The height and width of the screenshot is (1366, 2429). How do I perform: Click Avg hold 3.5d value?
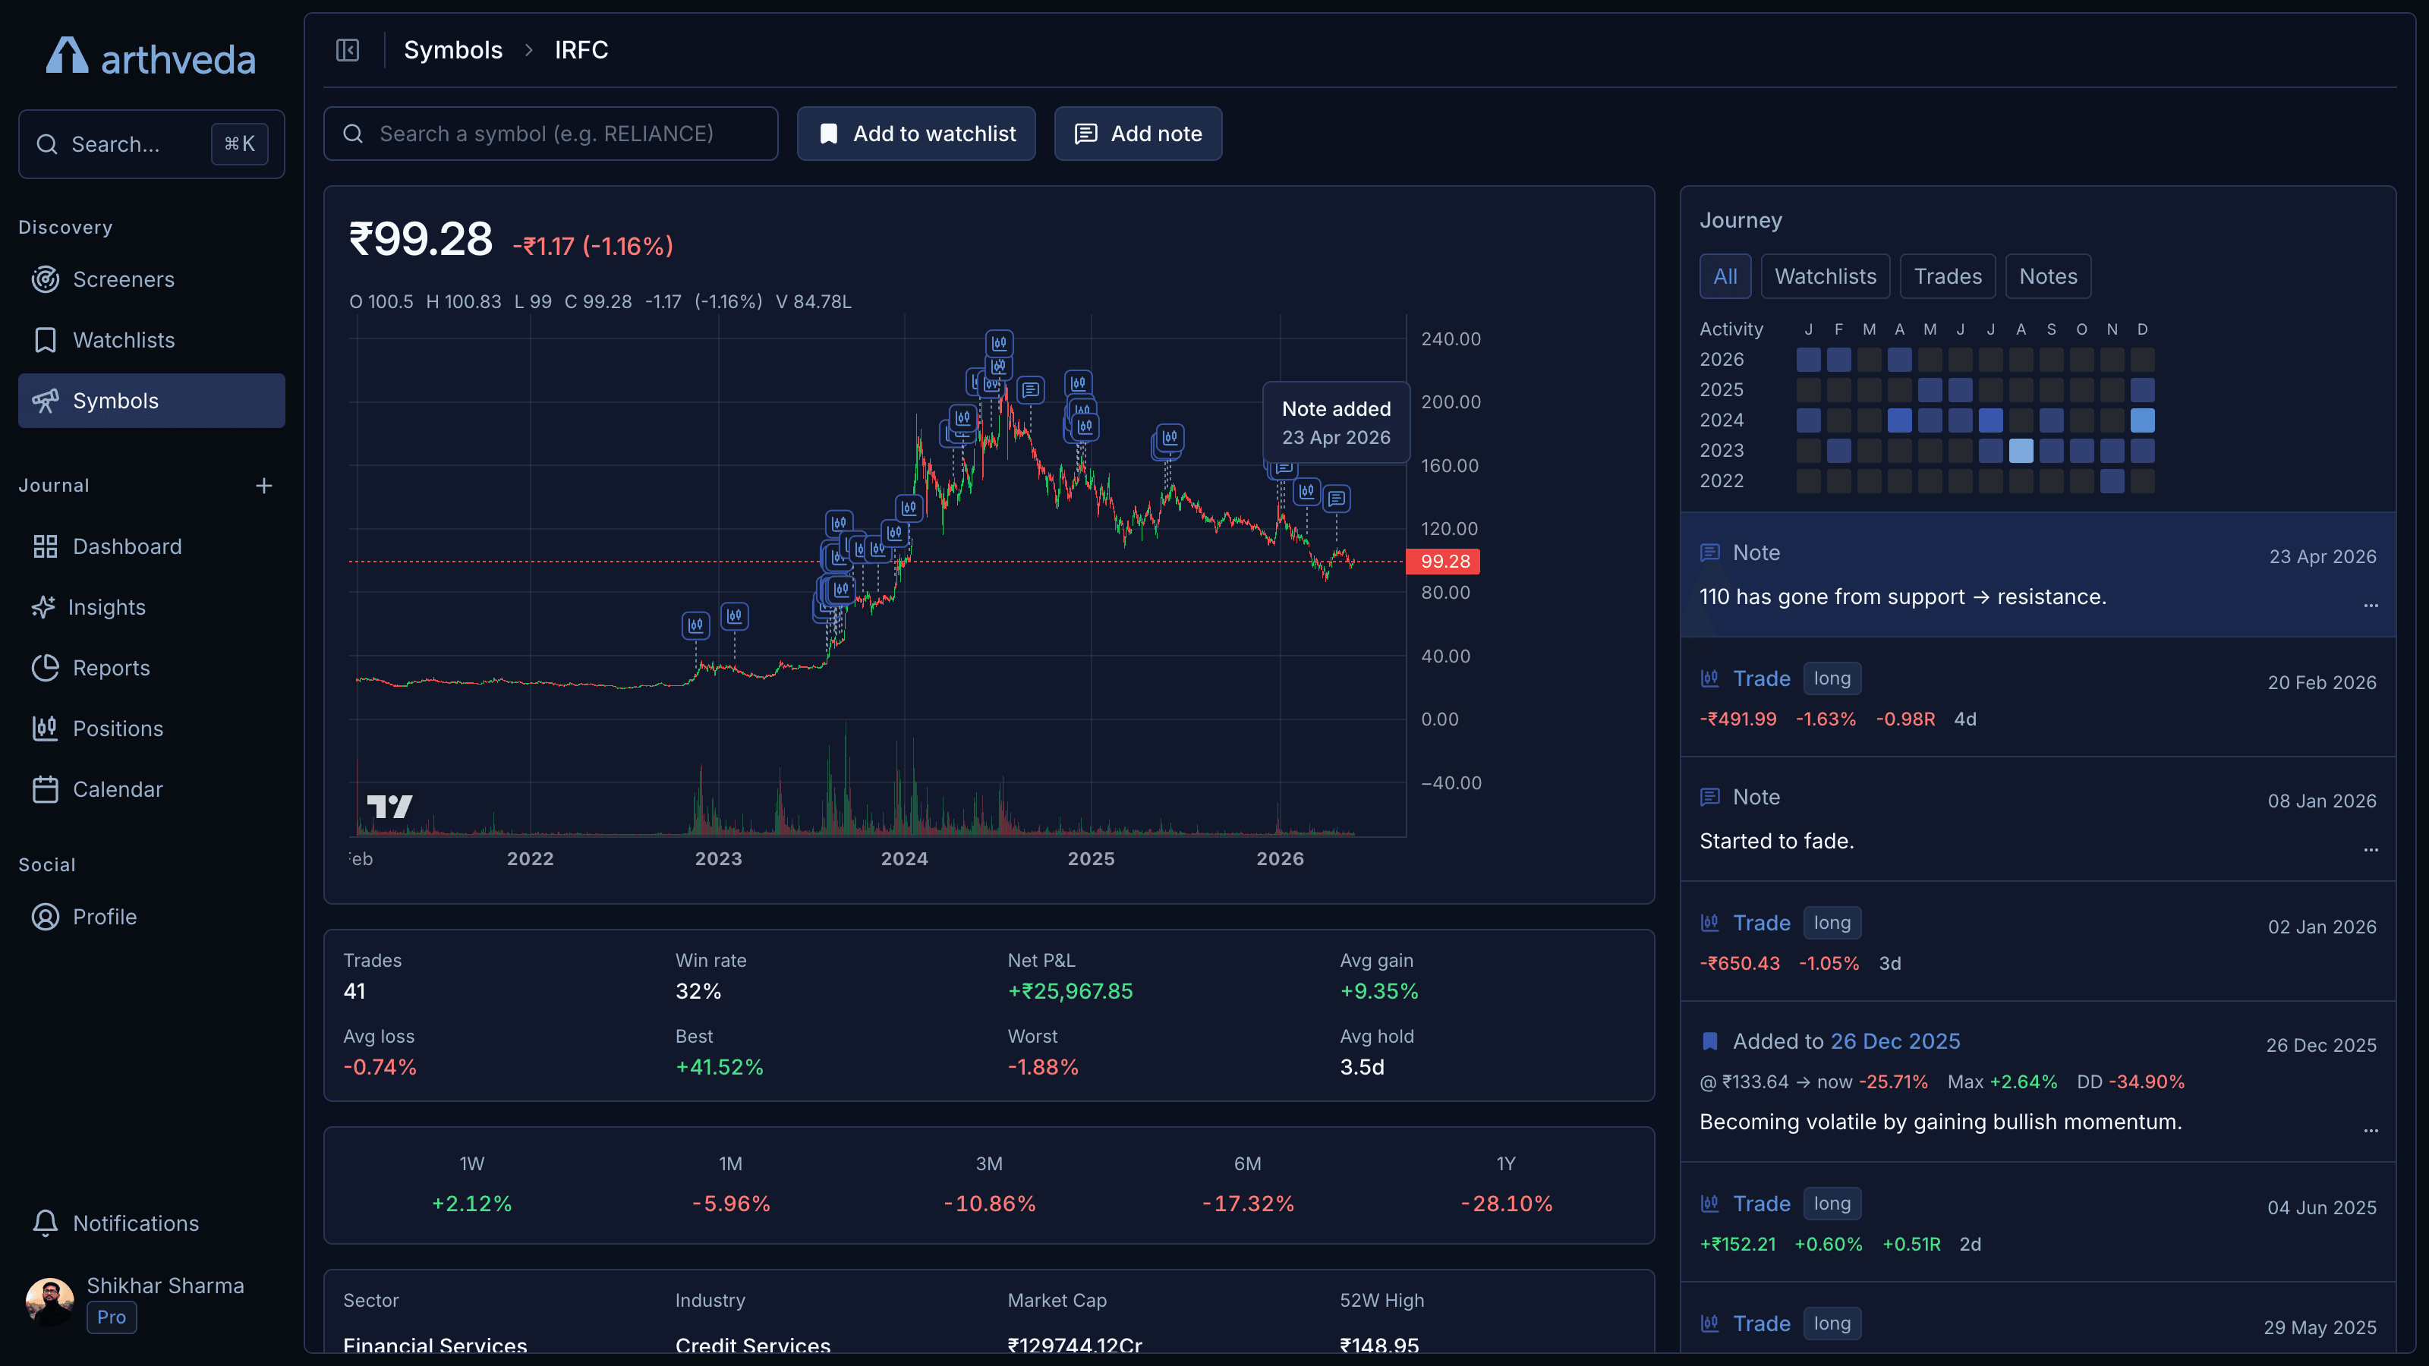pyautogui.click(x=1362, y=1067)
